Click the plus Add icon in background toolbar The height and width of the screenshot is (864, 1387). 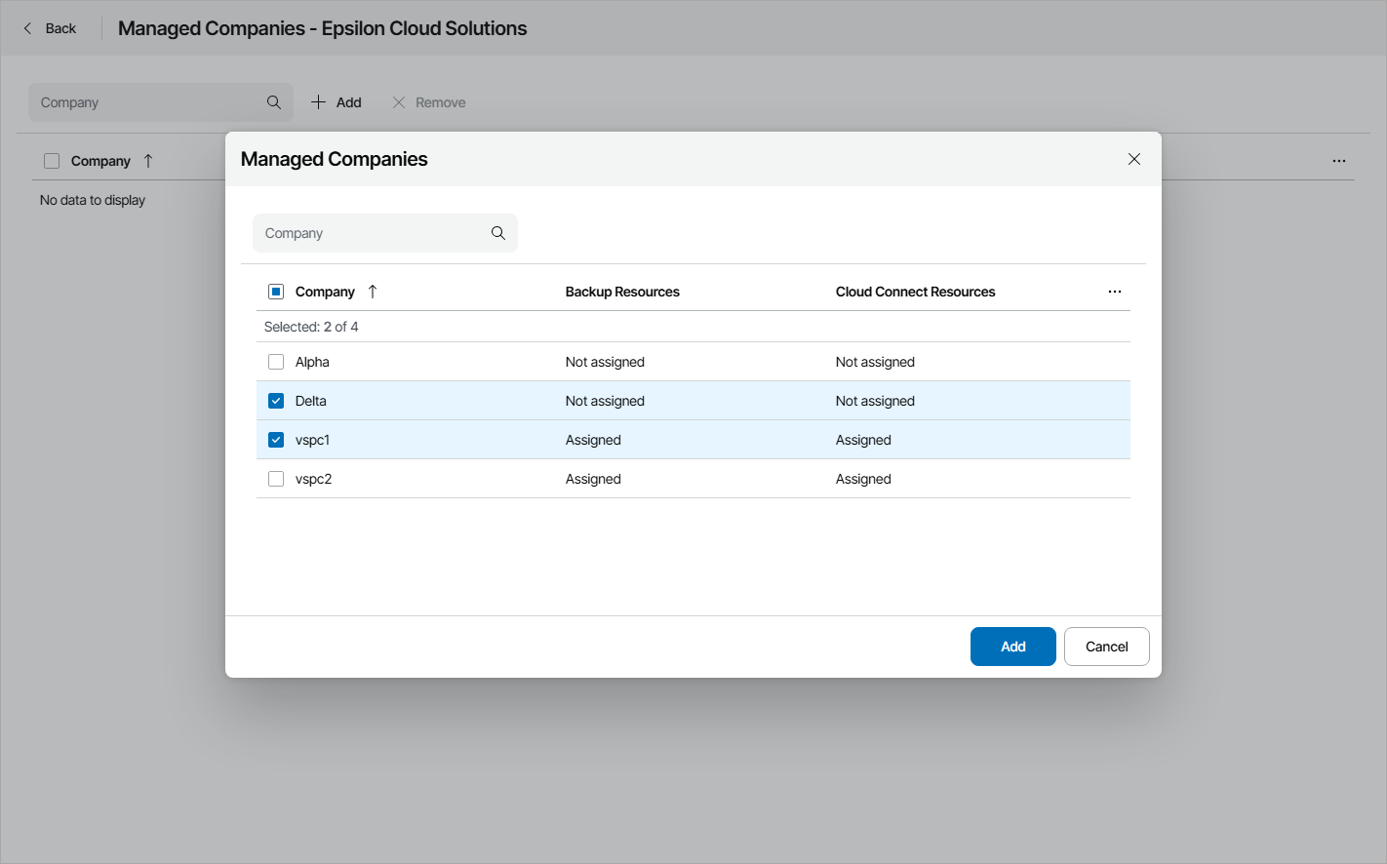(x=318, y=102)
